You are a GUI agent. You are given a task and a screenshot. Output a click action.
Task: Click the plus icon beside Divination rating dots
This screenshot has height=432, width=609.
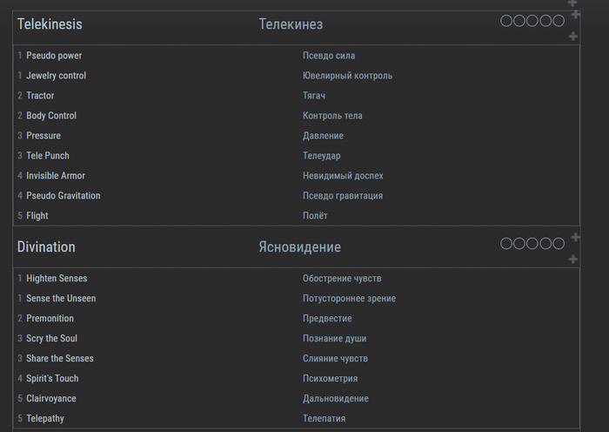(x=574, y=238)
